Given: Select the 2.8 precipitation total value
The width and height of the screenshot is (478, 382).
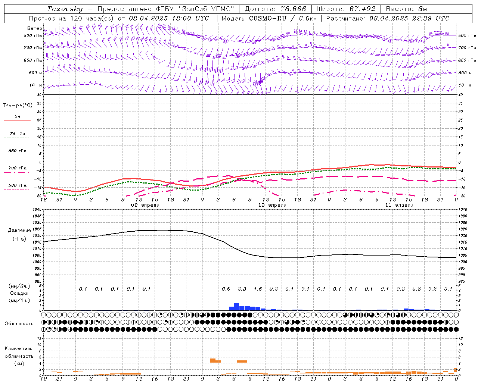Looking at the screenshot, I should pyautogui.click(x=242, y=289).
